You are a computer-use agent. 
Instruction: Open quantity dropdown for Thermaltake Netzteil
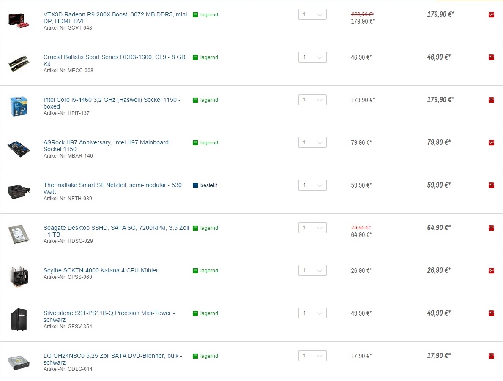tap(312, 185)
